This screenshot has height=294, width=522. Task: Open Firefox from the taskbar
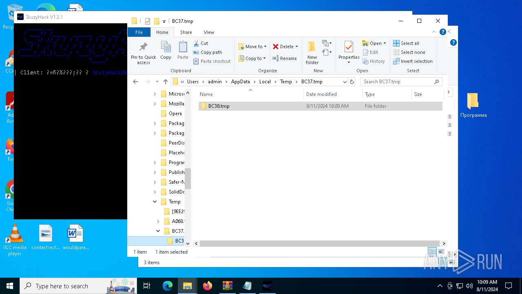208,286
